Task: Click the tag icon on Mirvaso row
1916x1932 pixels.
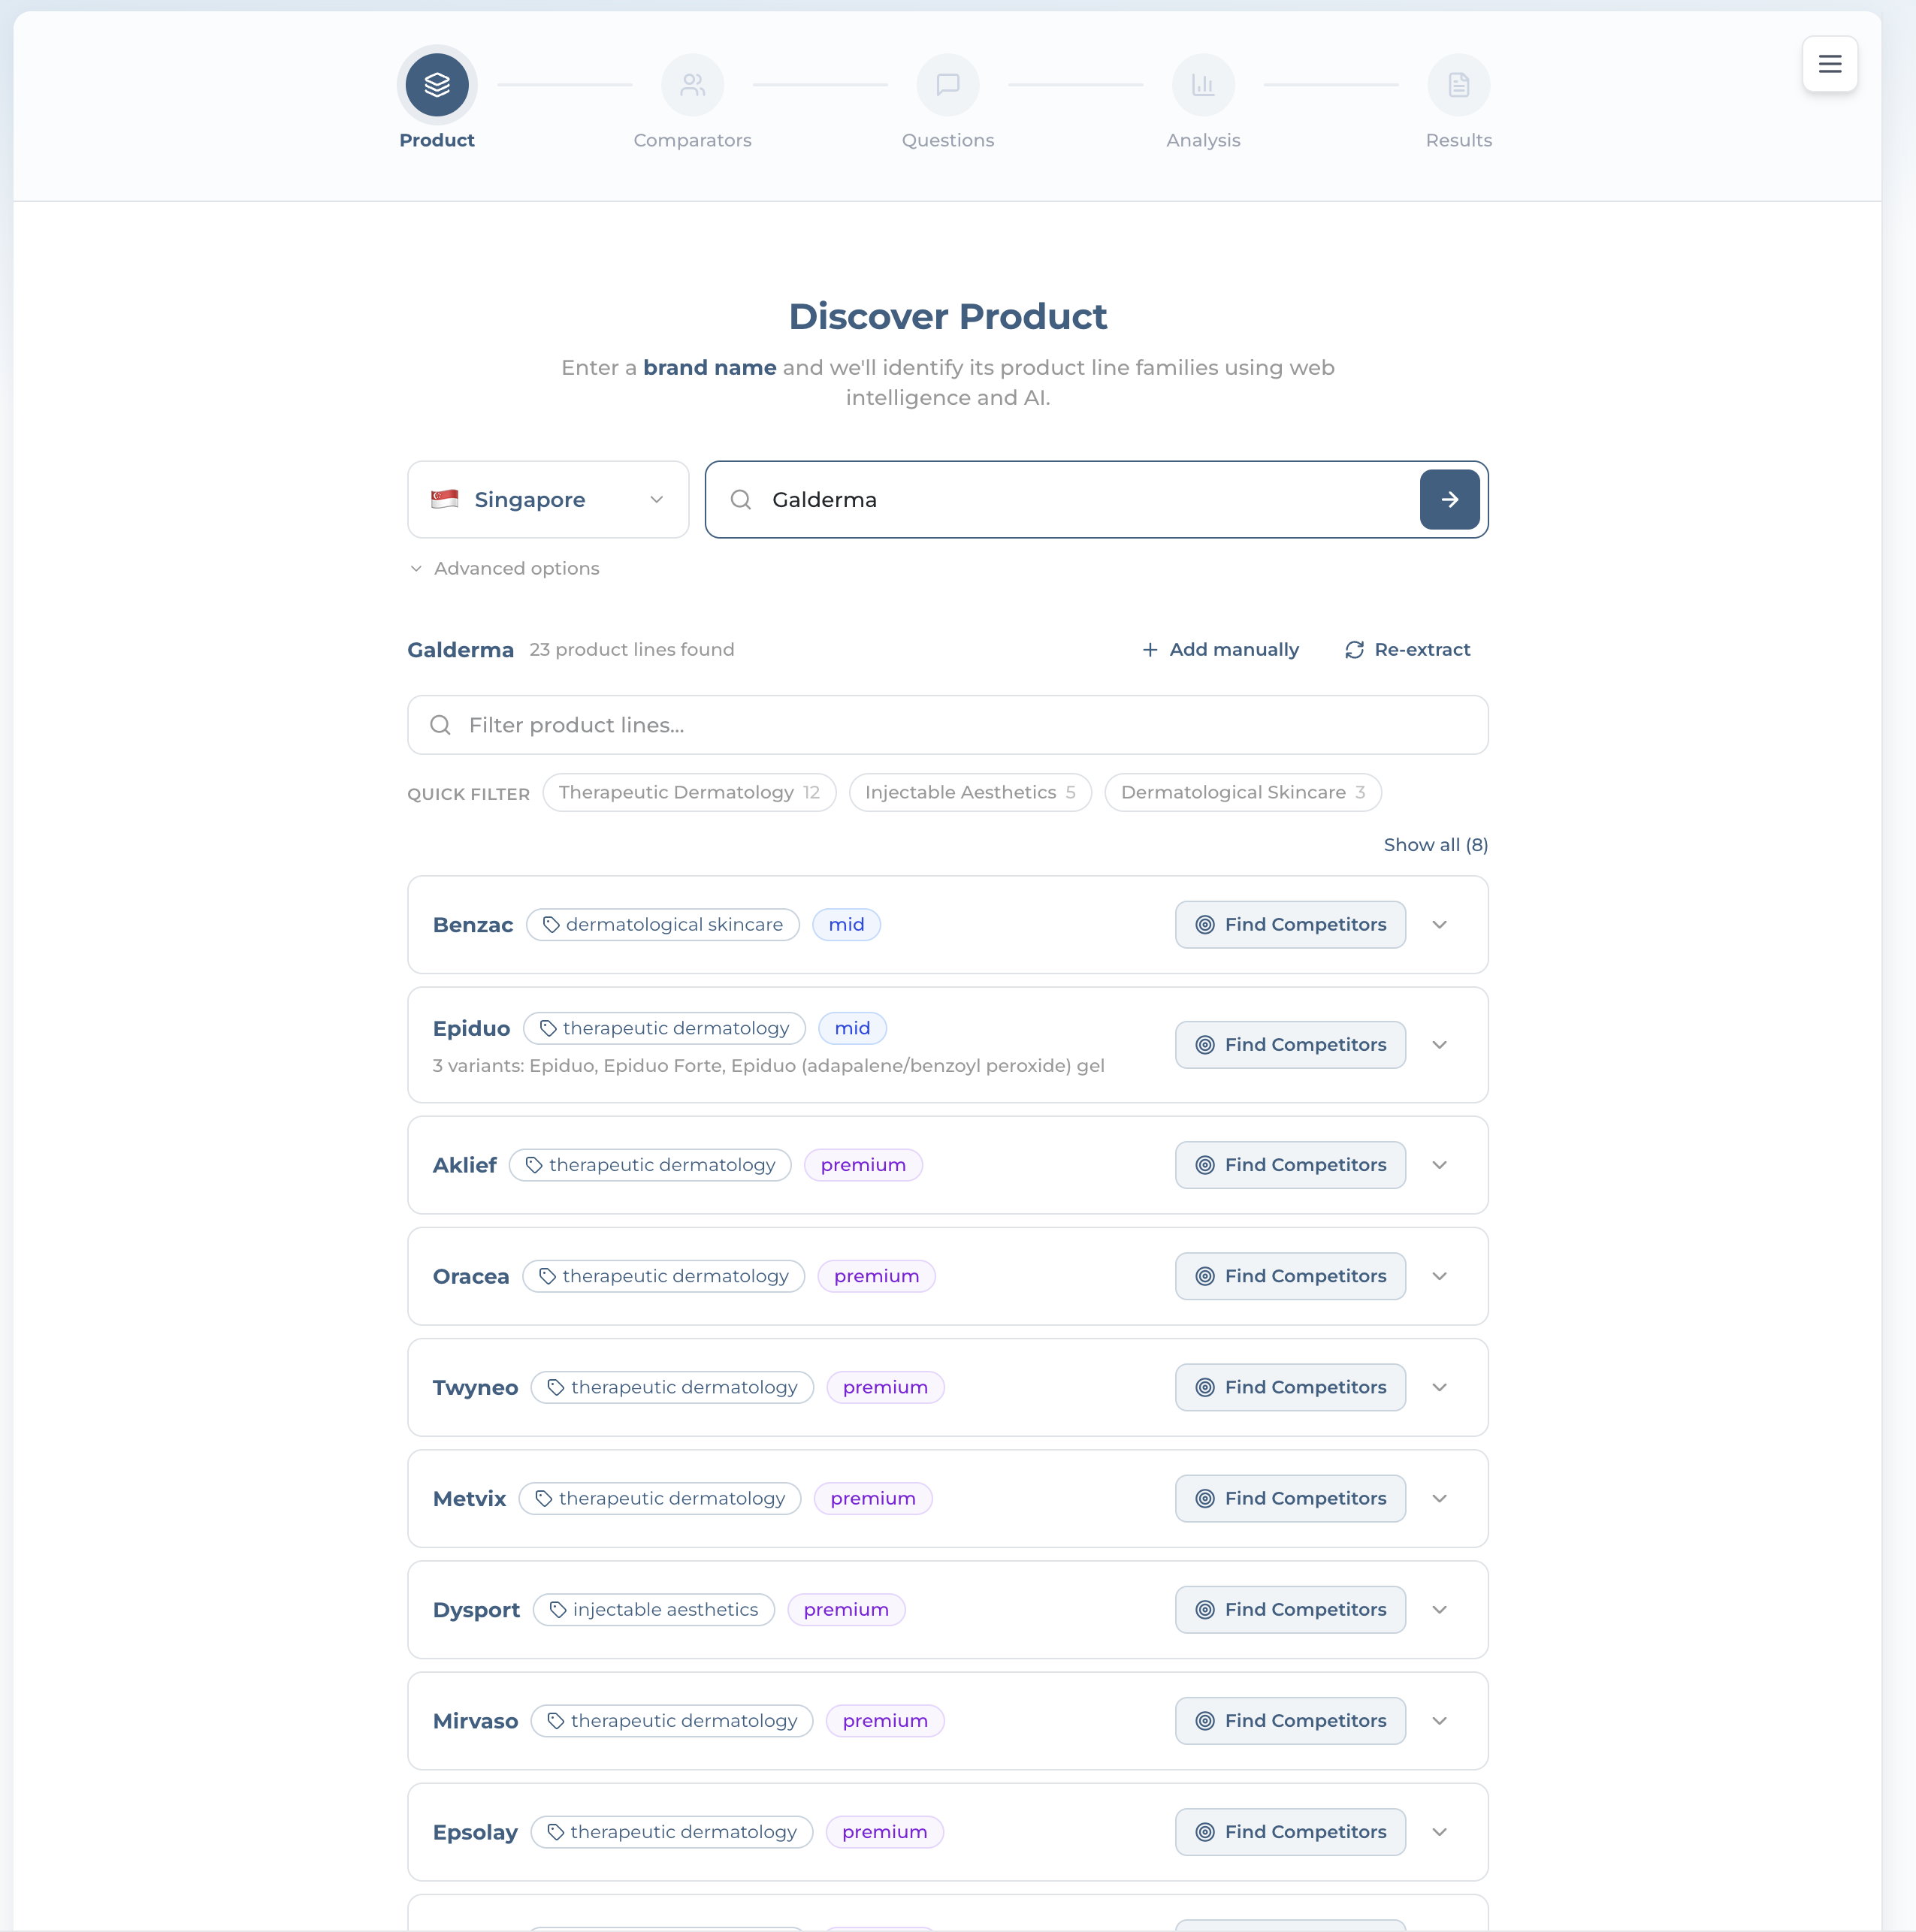Action: click(555, 1720)
